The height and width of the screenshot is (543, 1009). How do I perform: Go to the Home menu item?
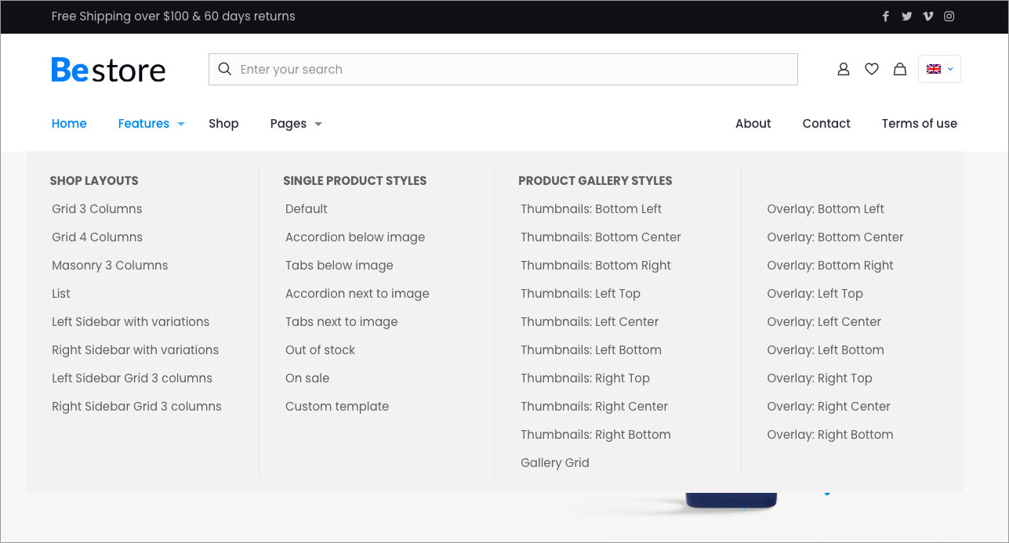coord(69,123)
